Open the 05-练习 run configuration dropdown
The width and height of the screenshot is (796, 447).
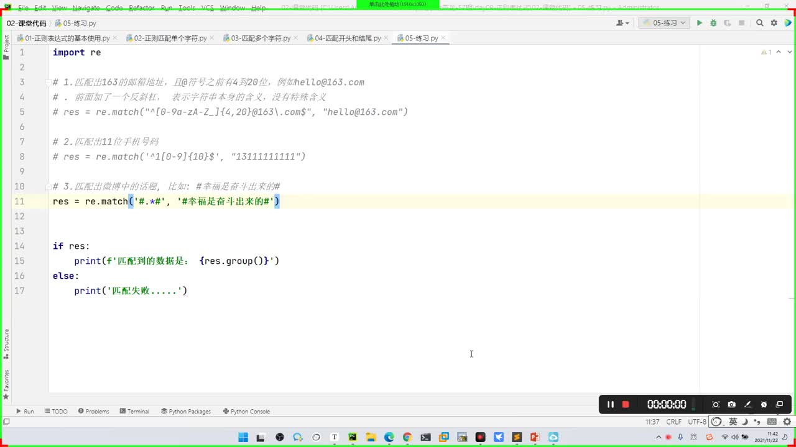point(664,23)
